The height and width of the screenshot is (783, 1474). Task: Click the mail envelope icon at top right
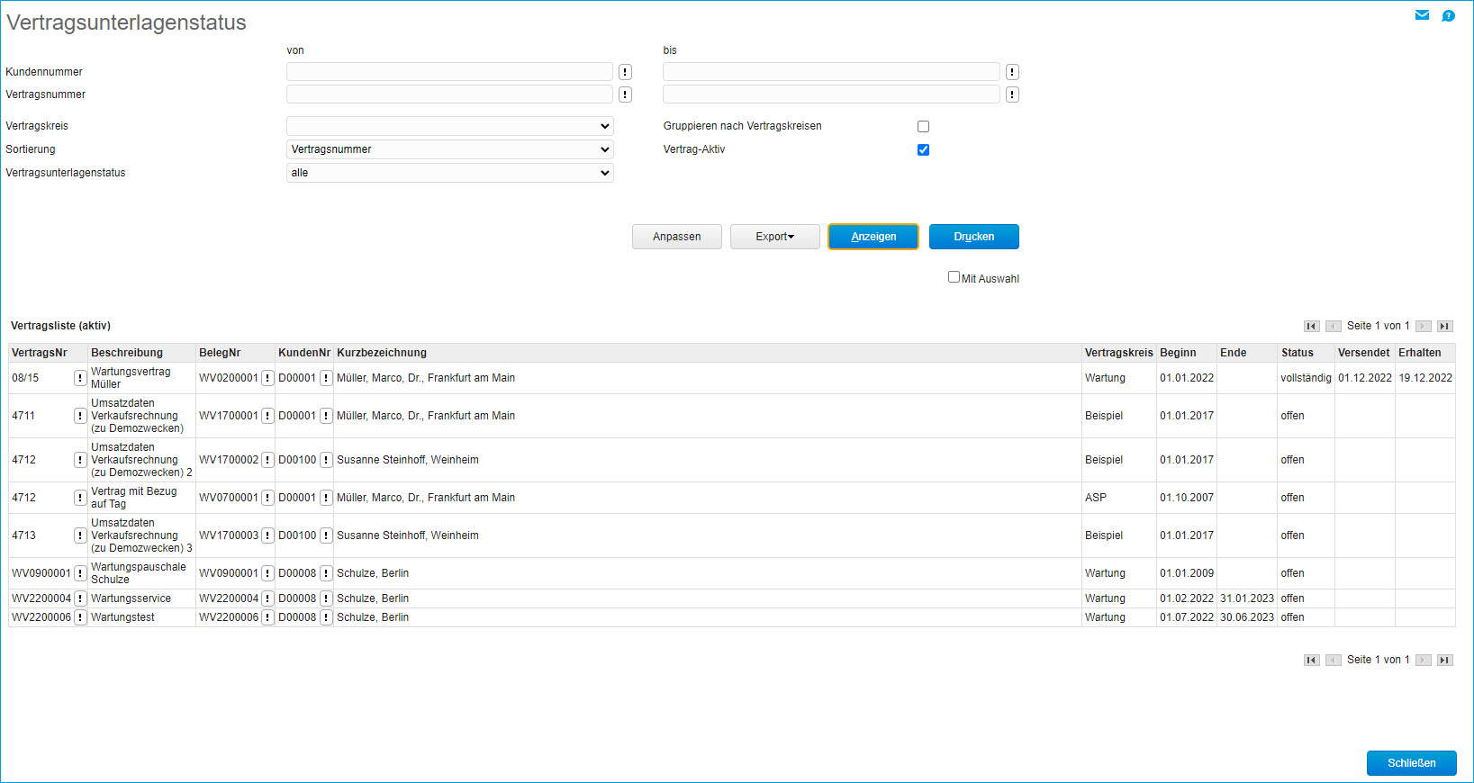[1422, 15]
